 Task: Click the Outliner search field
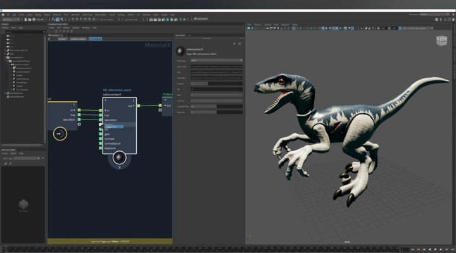click(x=24, y=32)
